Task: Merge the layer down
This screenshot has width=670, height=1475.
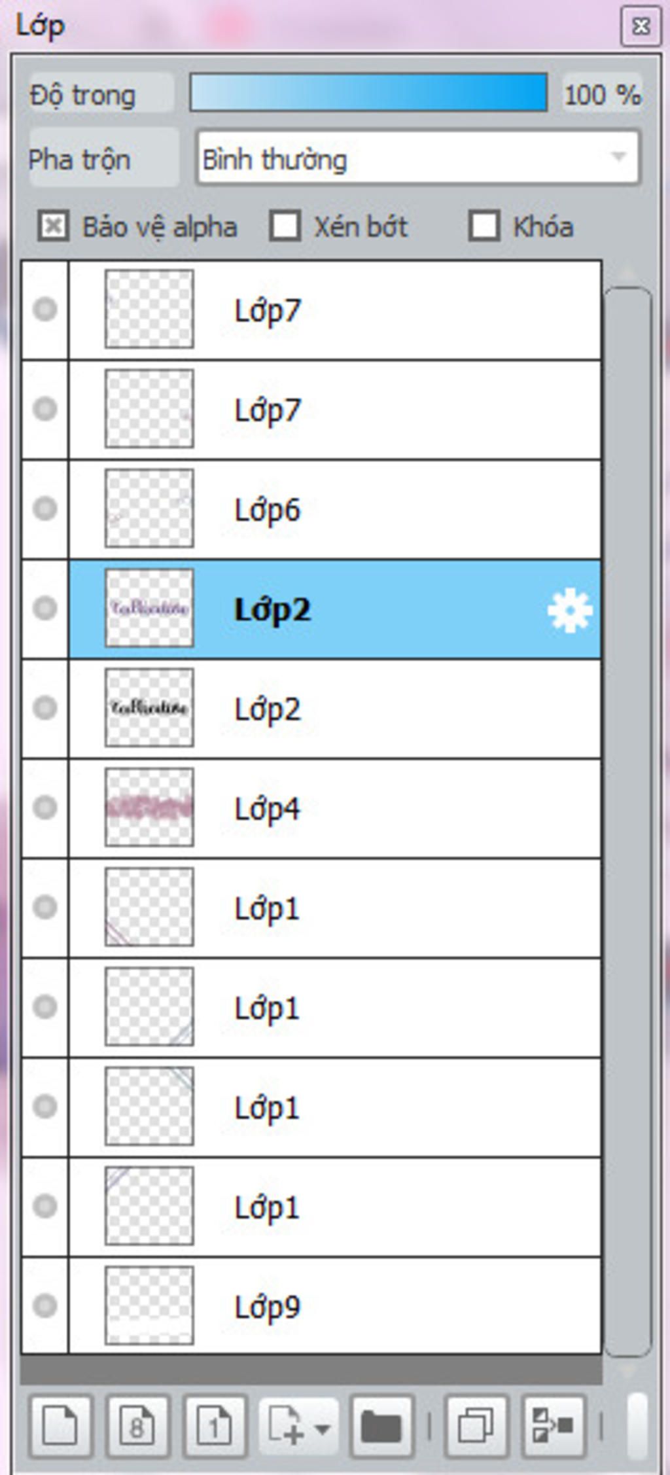Action: (x=553, y=1427)
